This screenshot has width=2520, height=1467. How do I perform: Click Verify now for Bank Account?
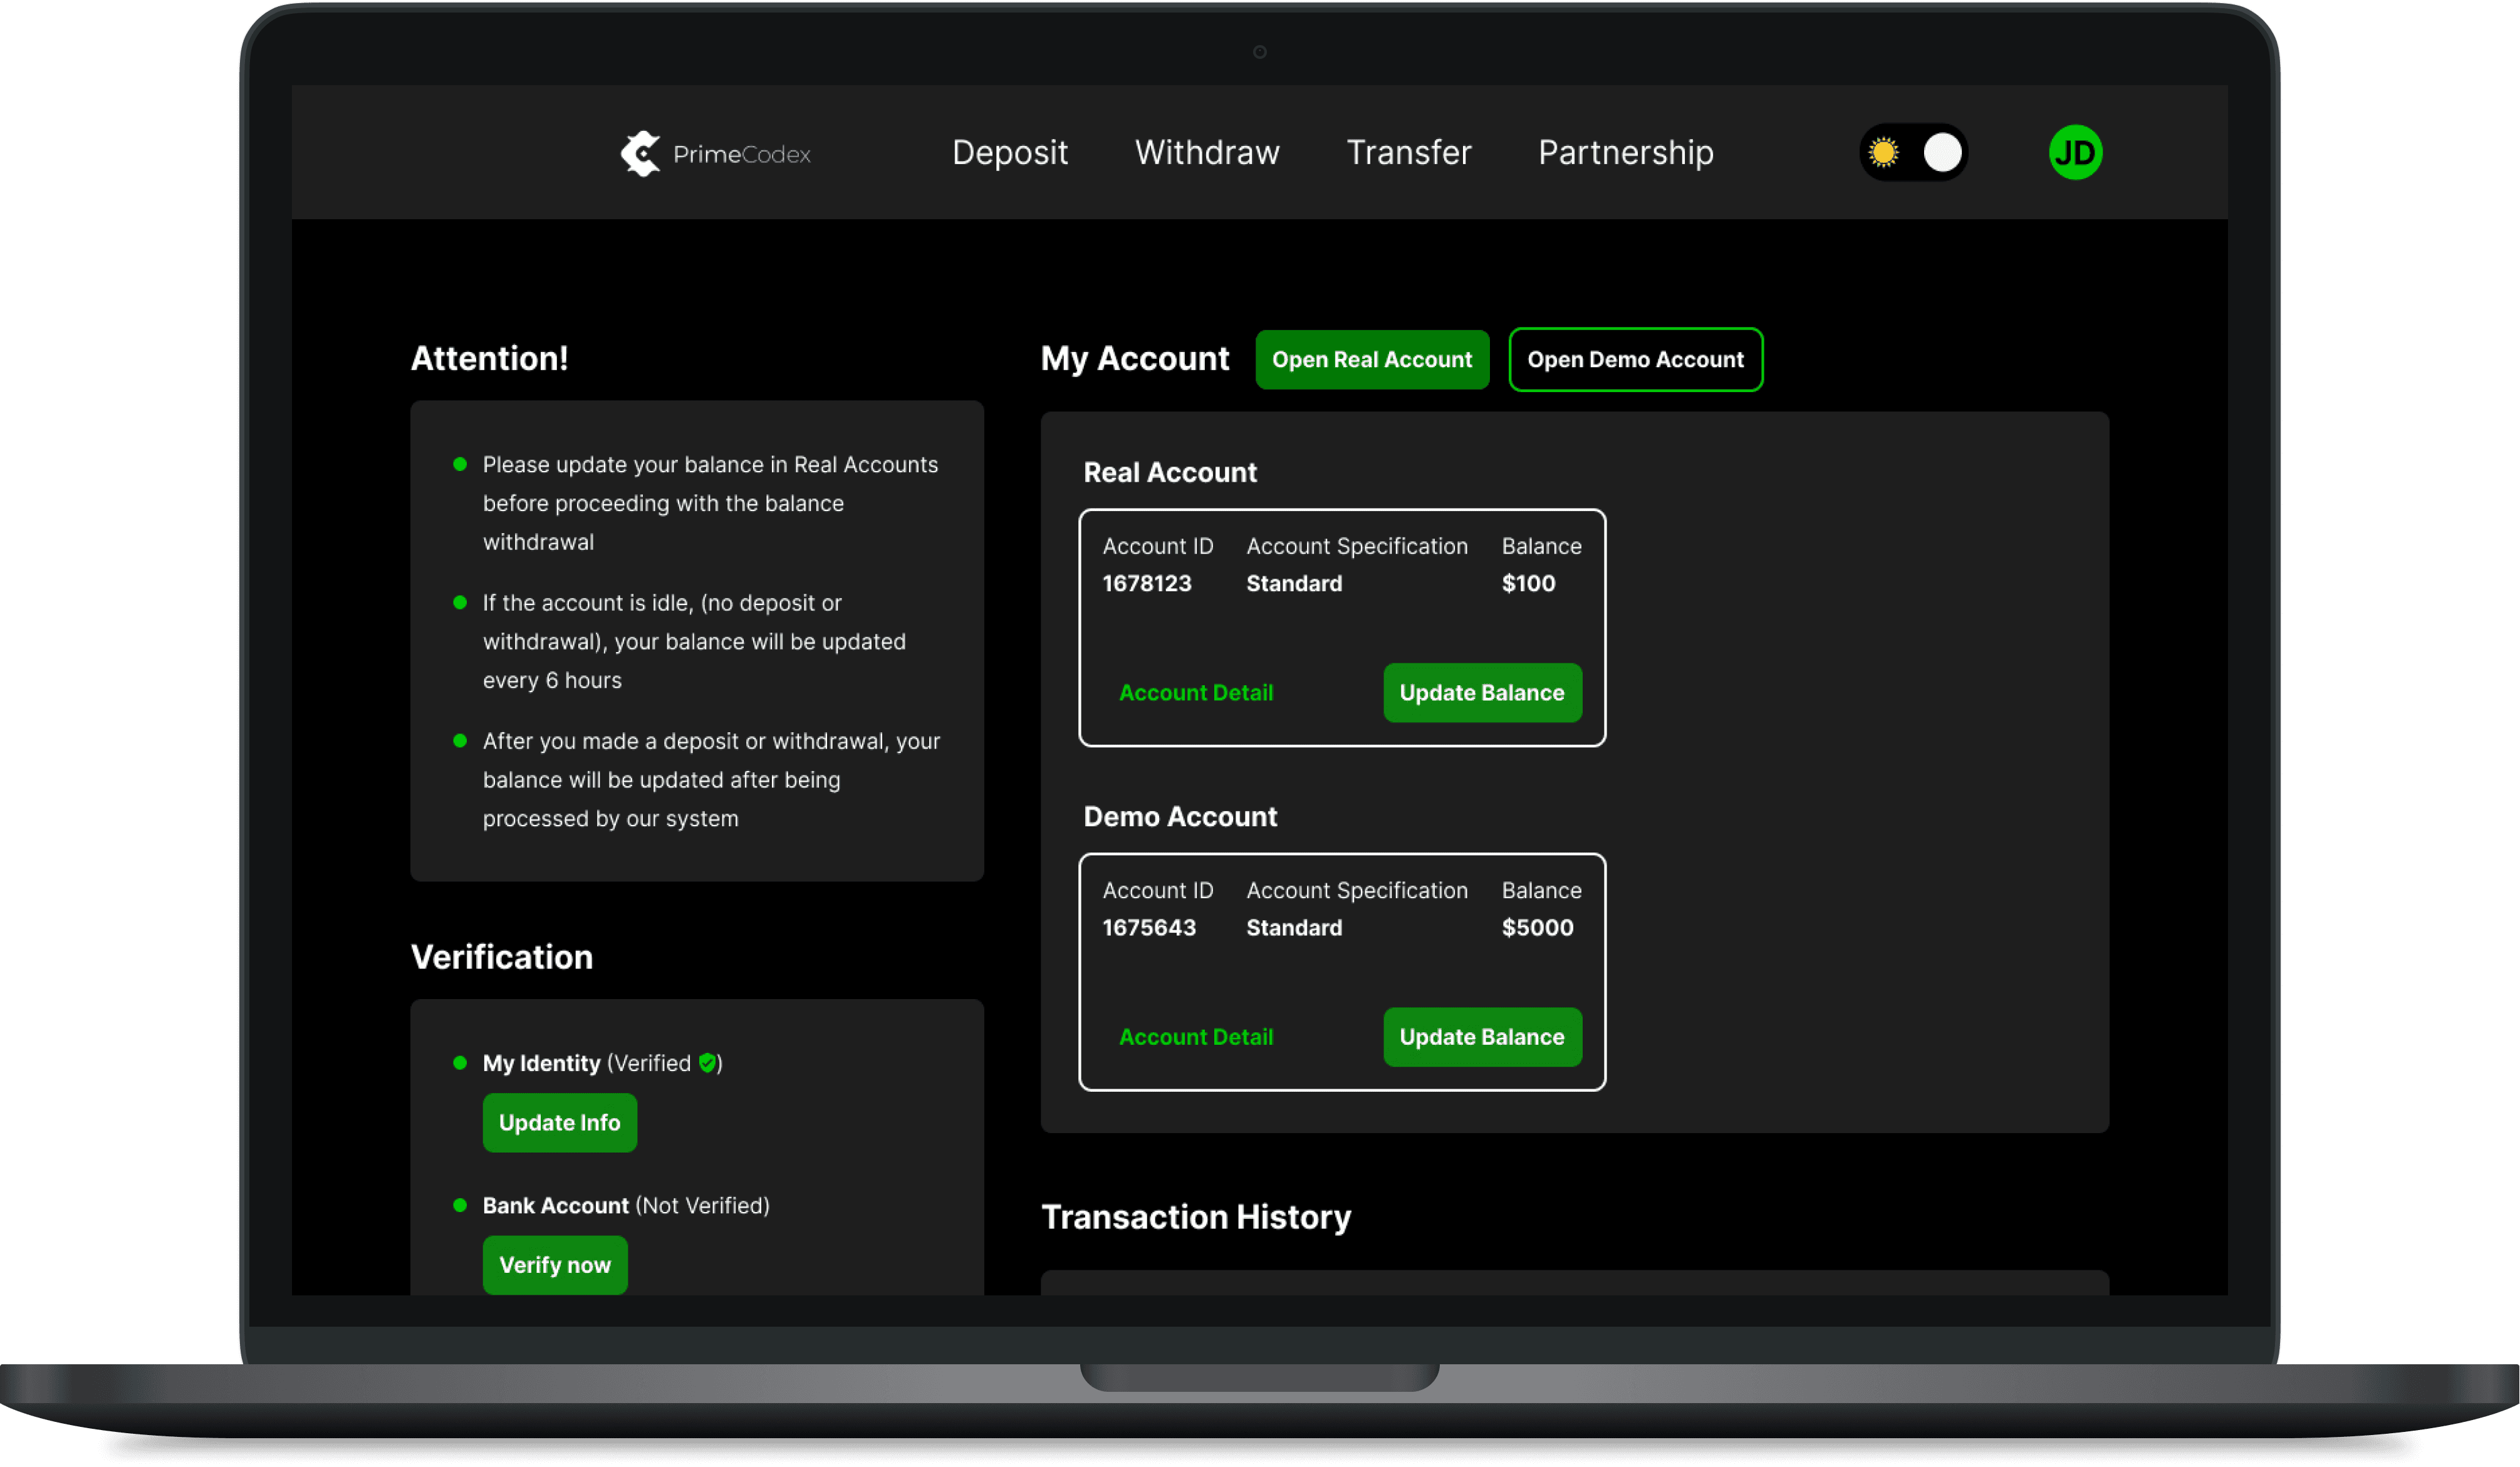pyautogui.click(x=554, y=1264)
